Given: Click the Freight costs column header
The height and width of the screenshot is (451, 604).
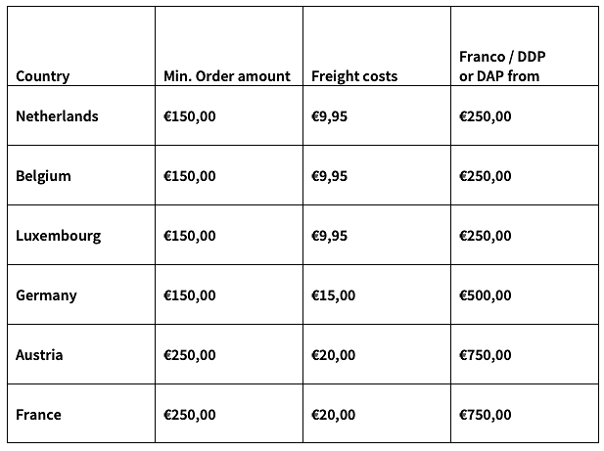Looking at the screenshot, I should (x=354, y=76).
